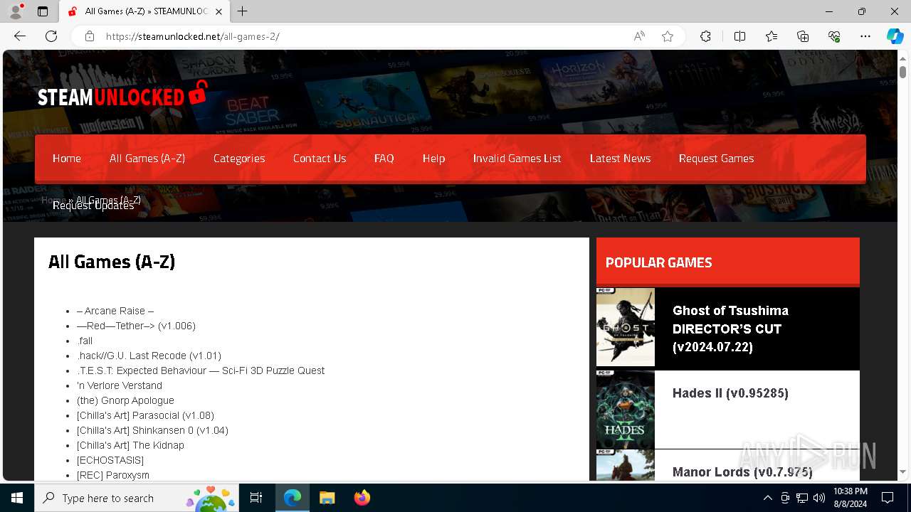Open Browser essentials heart icon
The width and height of the screenshot is (911, 512).
(834, 36)
